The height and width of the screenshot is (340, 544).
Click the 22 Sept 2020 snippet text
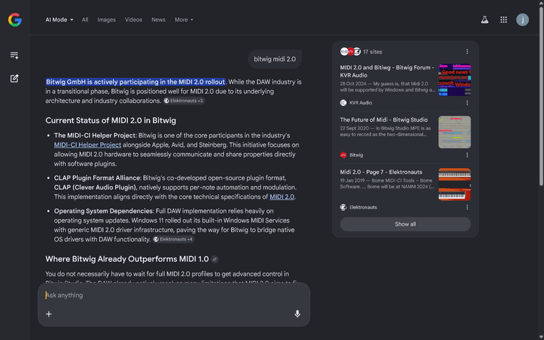(385, 131)
